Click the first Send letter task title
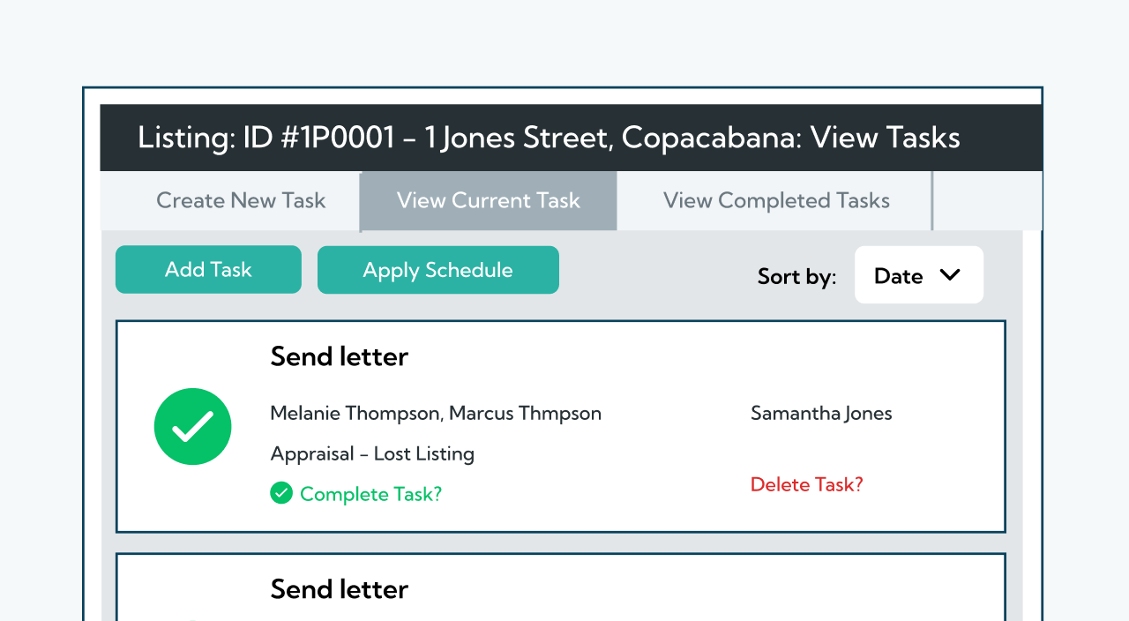The image size is (1129, 621). pyautogui.click(x=339, y=357)
